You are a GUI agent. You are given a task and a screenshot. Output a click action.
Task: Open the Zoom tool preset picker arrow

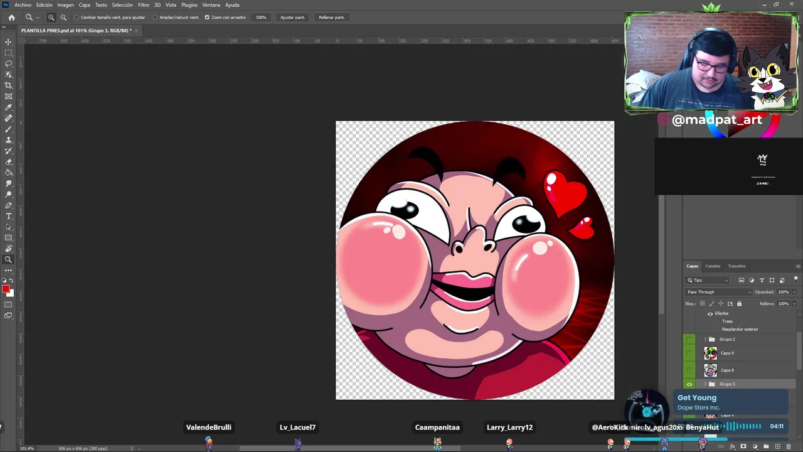[38, 18]
